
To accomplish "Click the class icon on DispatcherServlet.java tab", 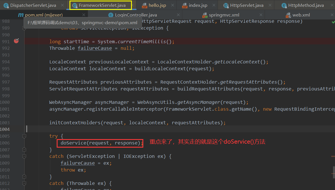I will pos(6,5).
